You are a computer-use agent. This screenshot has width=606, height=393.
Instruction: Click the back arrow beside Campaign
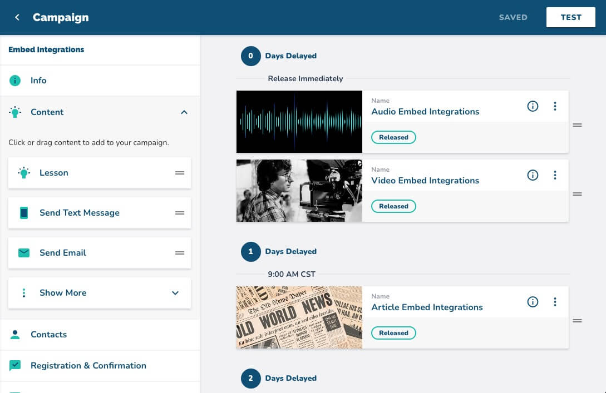coord(17,17)
